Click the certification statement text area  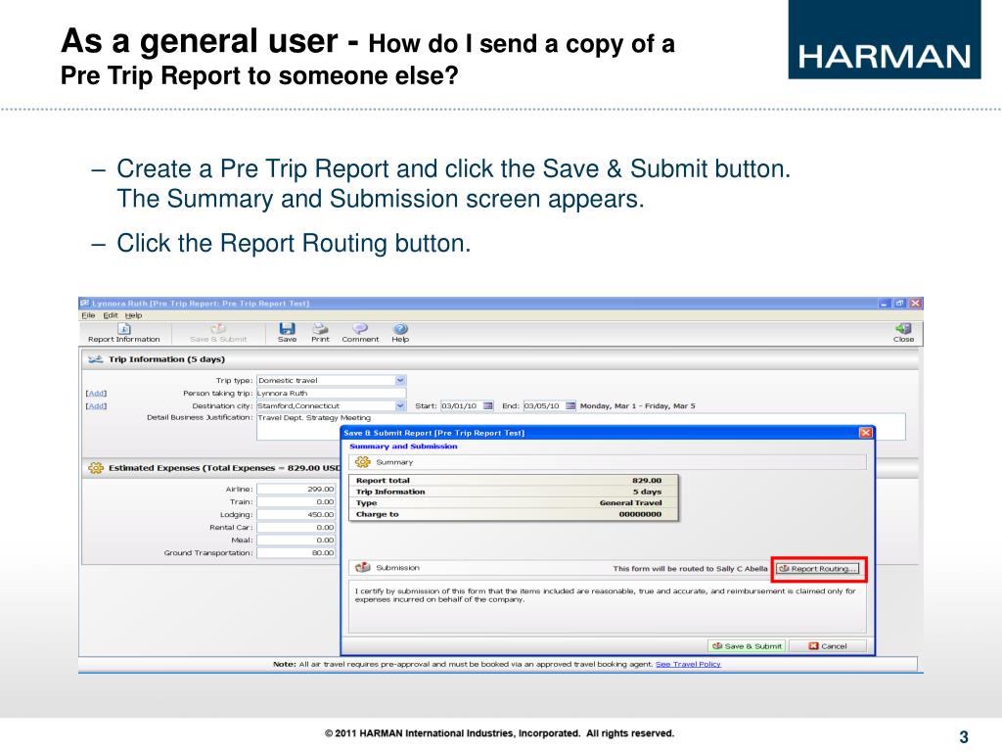tap(607, 607)
